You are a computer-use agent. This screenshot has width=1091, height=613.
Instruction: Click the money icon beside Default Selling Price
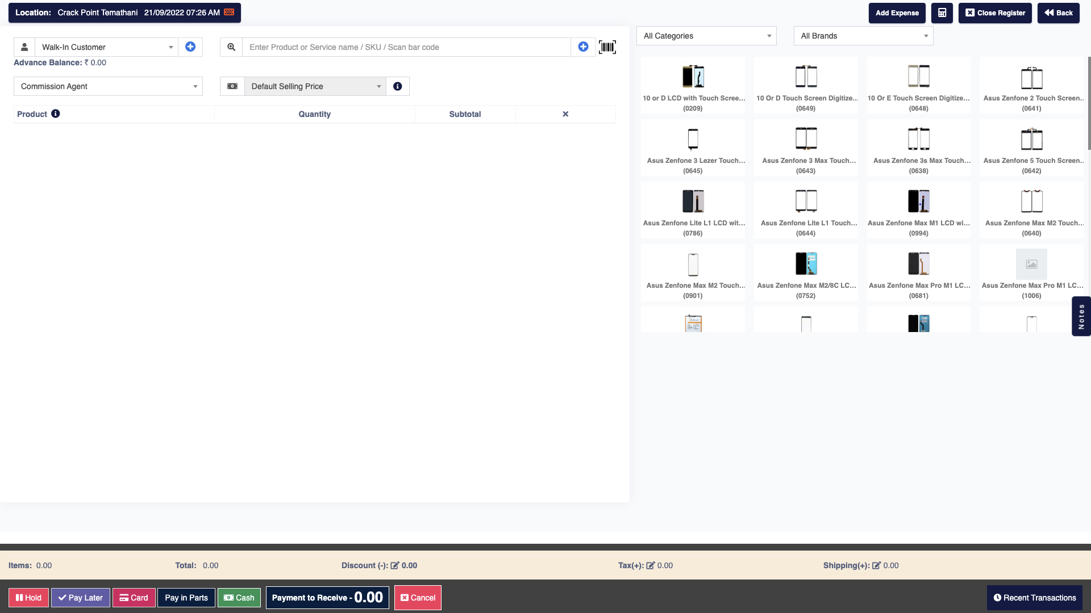tap(232, 86)
